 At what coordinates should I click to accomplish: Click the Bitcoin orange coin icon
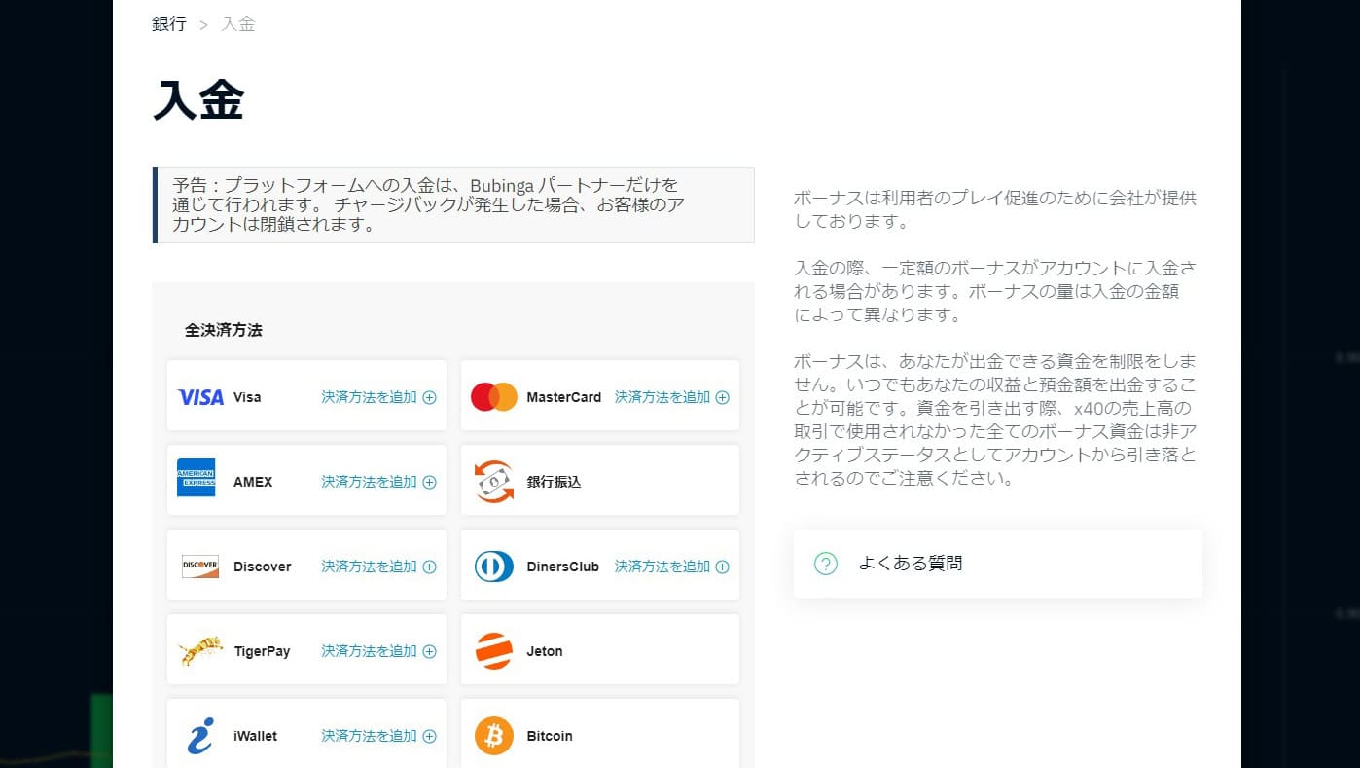tap(494, 736)
